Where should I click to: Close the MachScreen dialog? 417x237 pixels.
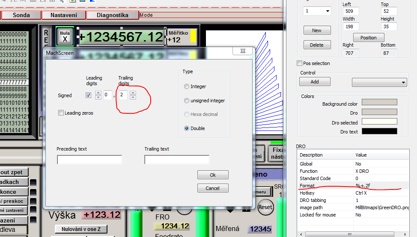click(244, 51)
